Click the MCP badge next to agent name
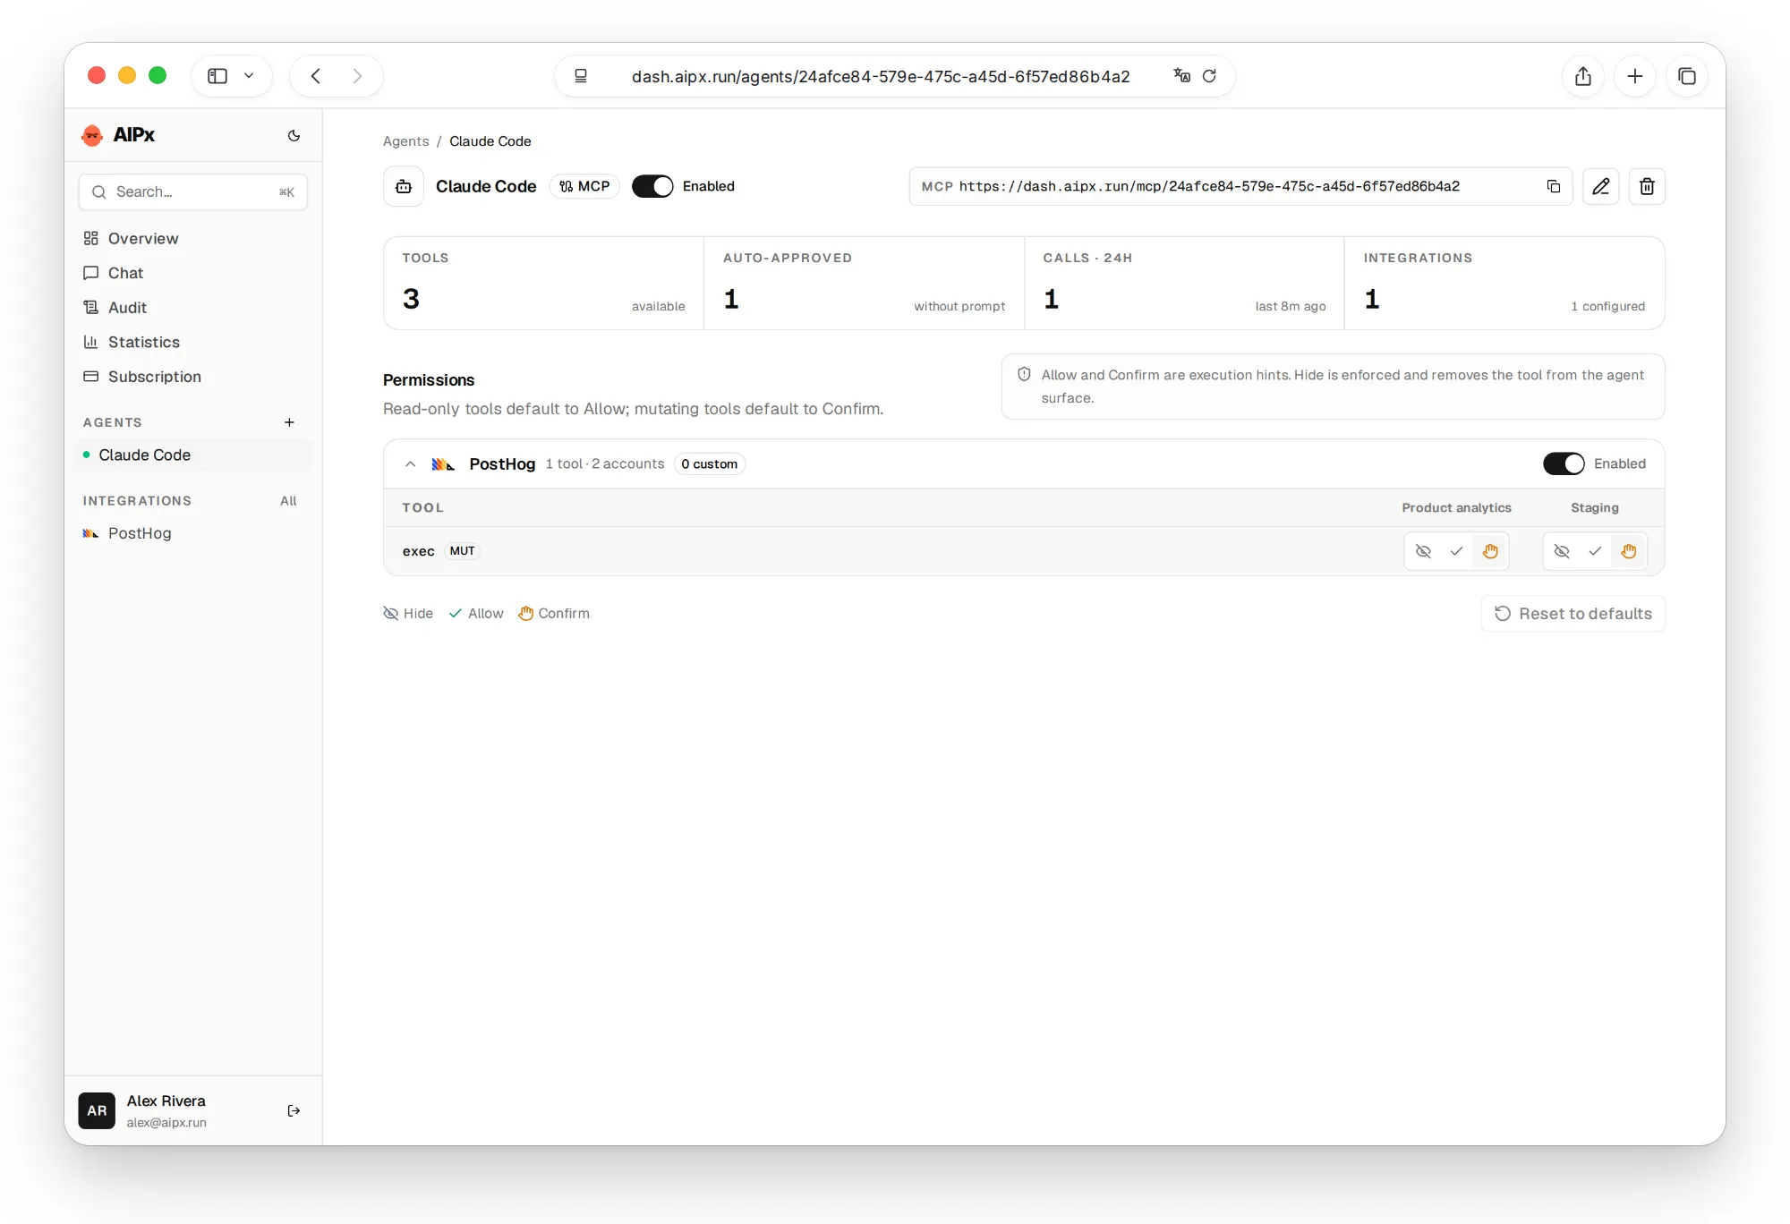Viewport: 1790px width, 1224px height. tap(584, 186)
